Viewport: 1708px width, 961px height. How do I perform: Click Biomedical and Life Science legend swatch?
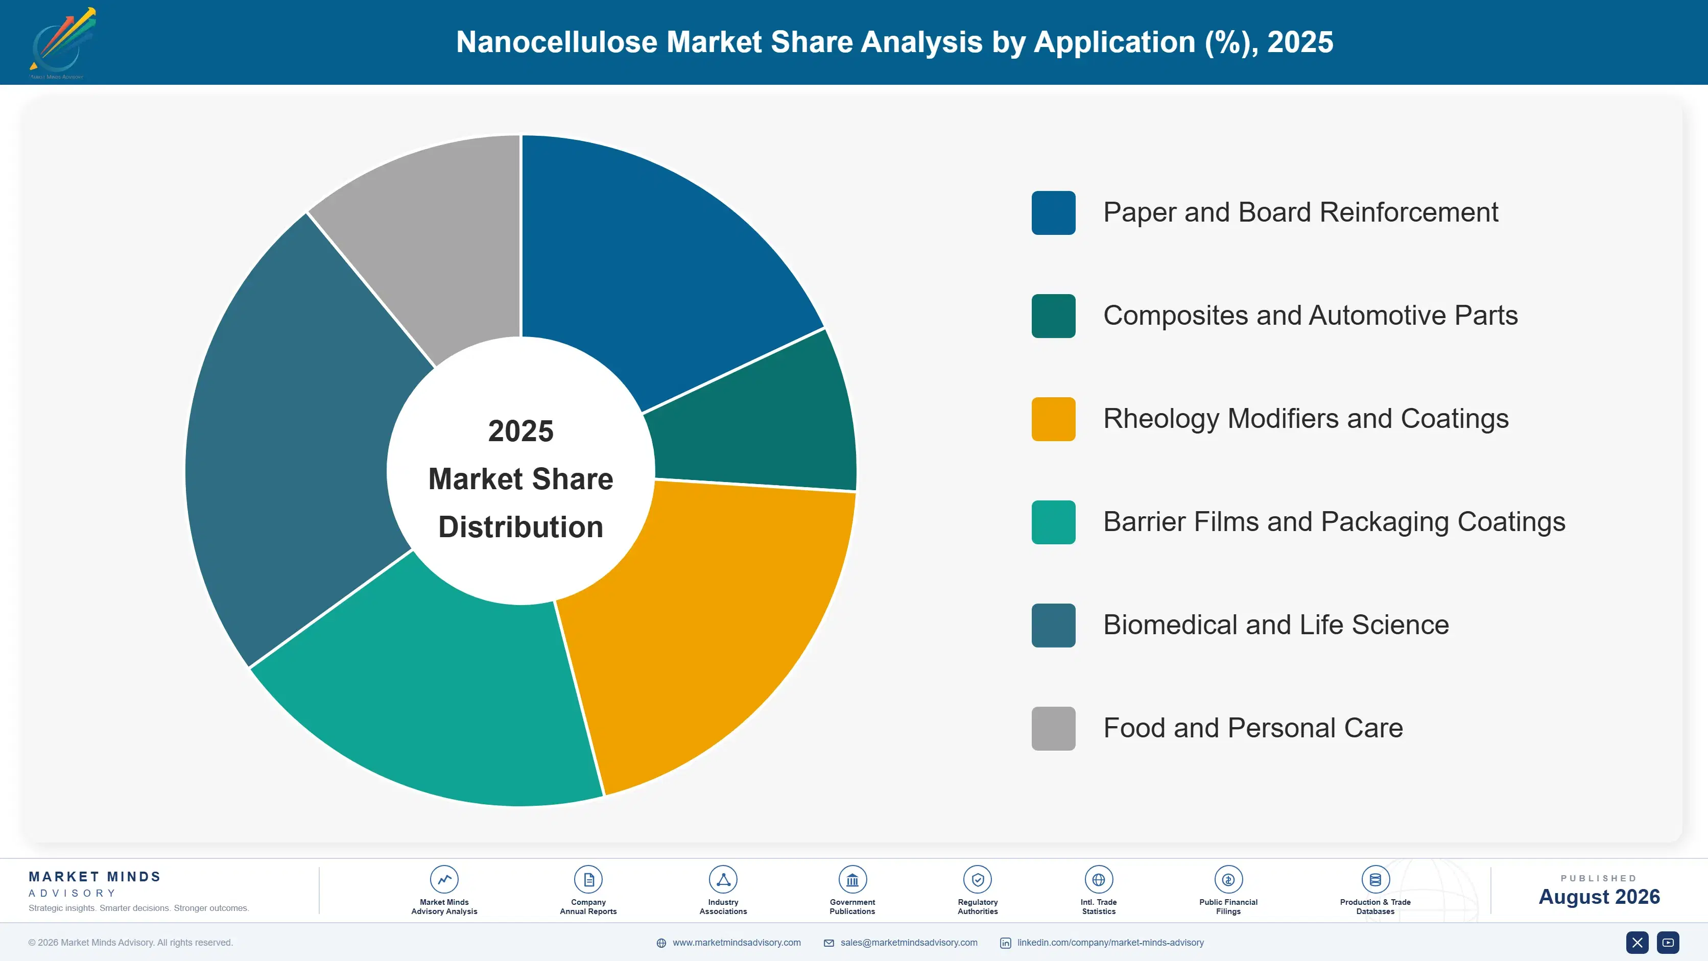coord(1054,626)
